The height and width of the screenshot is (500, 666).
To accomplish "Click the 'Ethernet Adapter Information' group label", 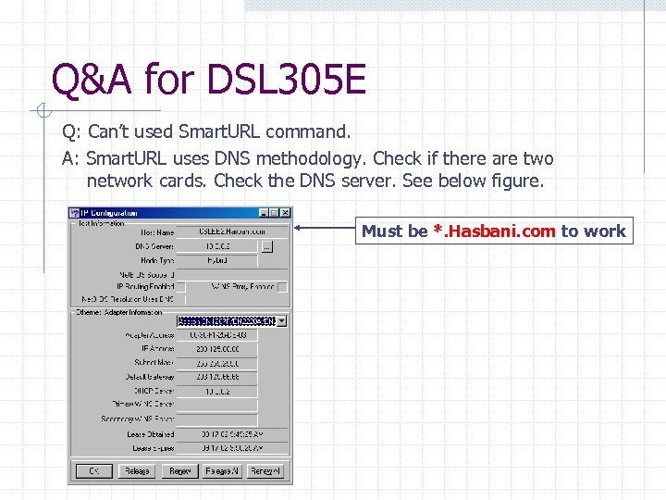I will [x=119, y=312].
